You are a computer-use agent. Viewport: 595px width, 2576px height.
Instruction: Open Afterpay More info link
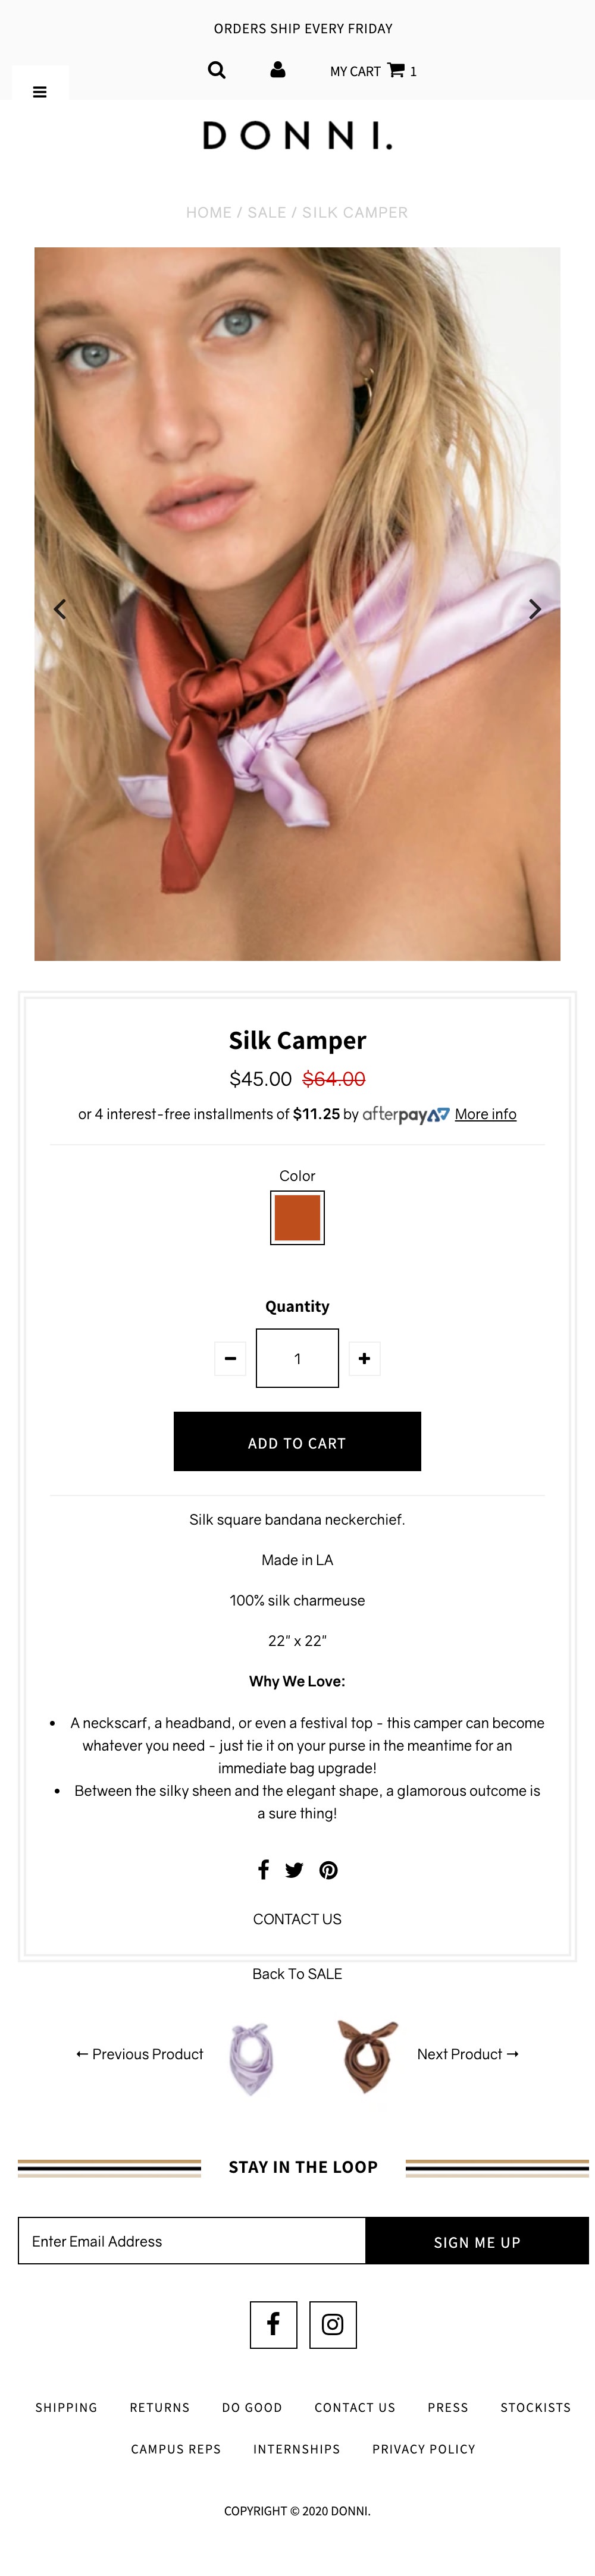486,1114
